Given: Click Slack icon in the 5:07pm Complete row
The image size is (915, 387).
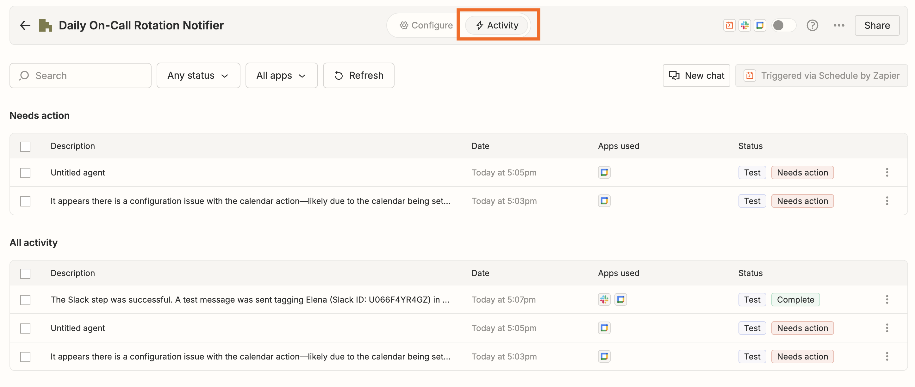Looking at the screenshot, I should 604,300.
